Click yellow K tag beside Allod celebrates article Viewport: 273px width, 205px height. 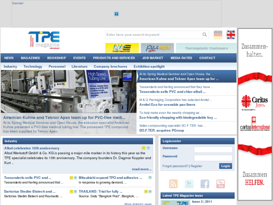tap(144, 148)
